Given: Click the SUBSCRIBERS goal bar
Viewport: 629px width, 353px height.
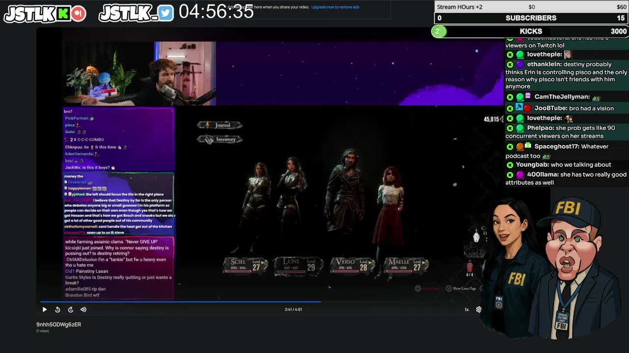Looking at the screenshot, I should (531, 18).
